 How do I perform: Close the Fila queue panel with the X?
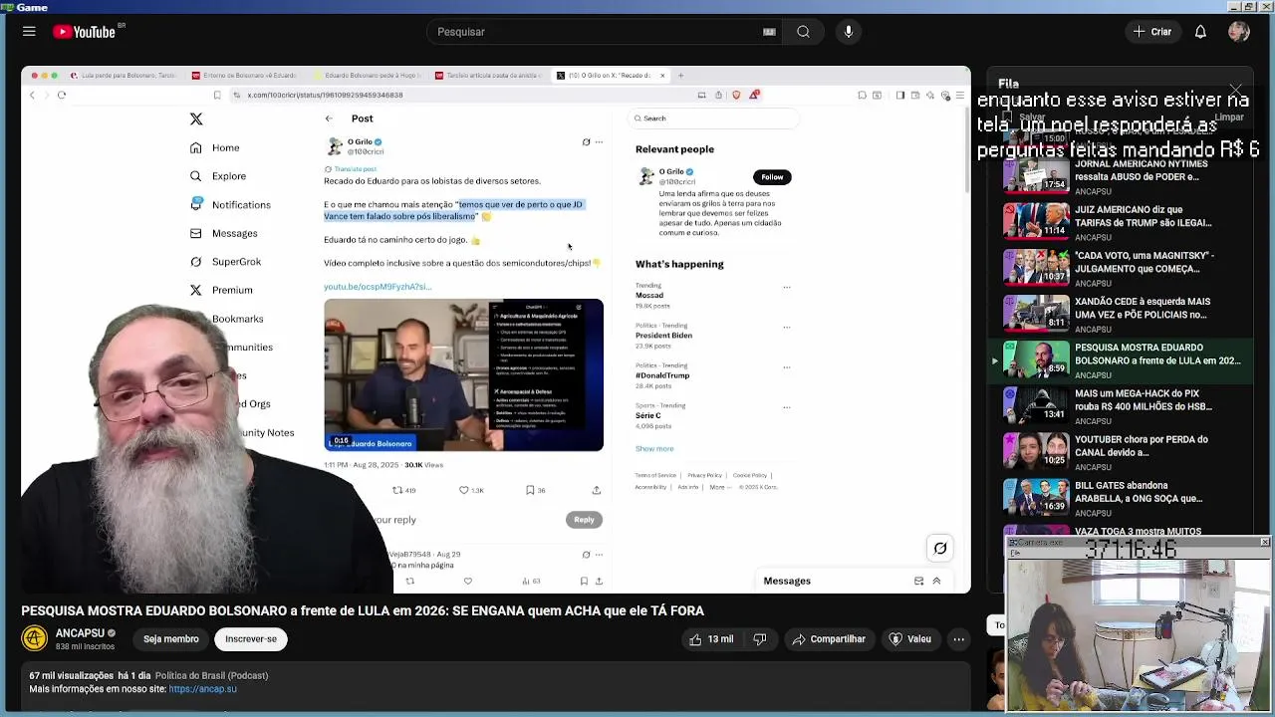pos(1236,92)
